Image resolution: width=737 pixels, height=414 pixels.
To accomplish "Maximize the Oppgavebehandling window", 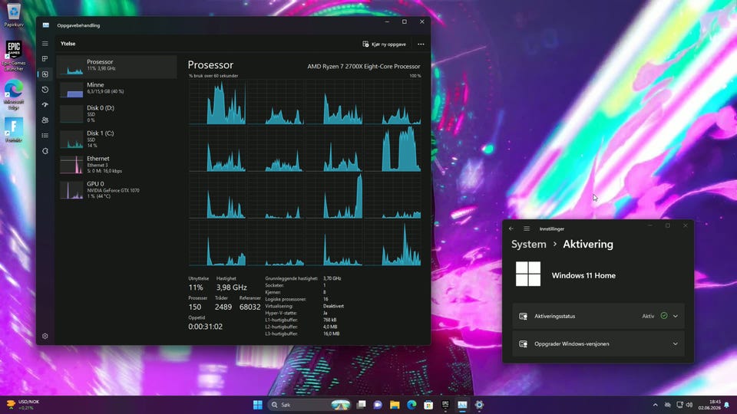I will [x=405, y=21].
